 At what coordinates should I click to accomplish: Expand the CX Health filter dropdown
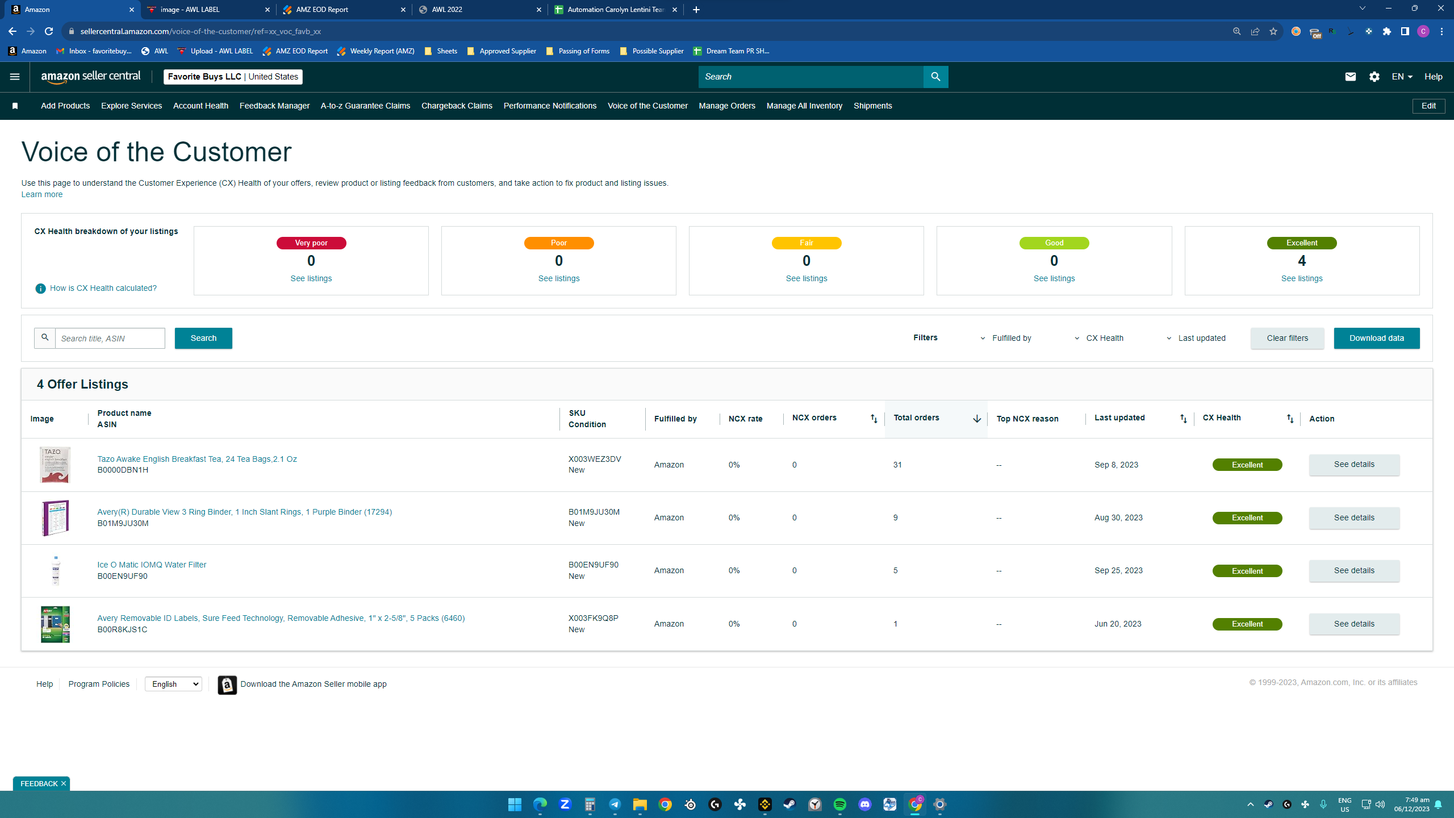[x=1099, y=338]
